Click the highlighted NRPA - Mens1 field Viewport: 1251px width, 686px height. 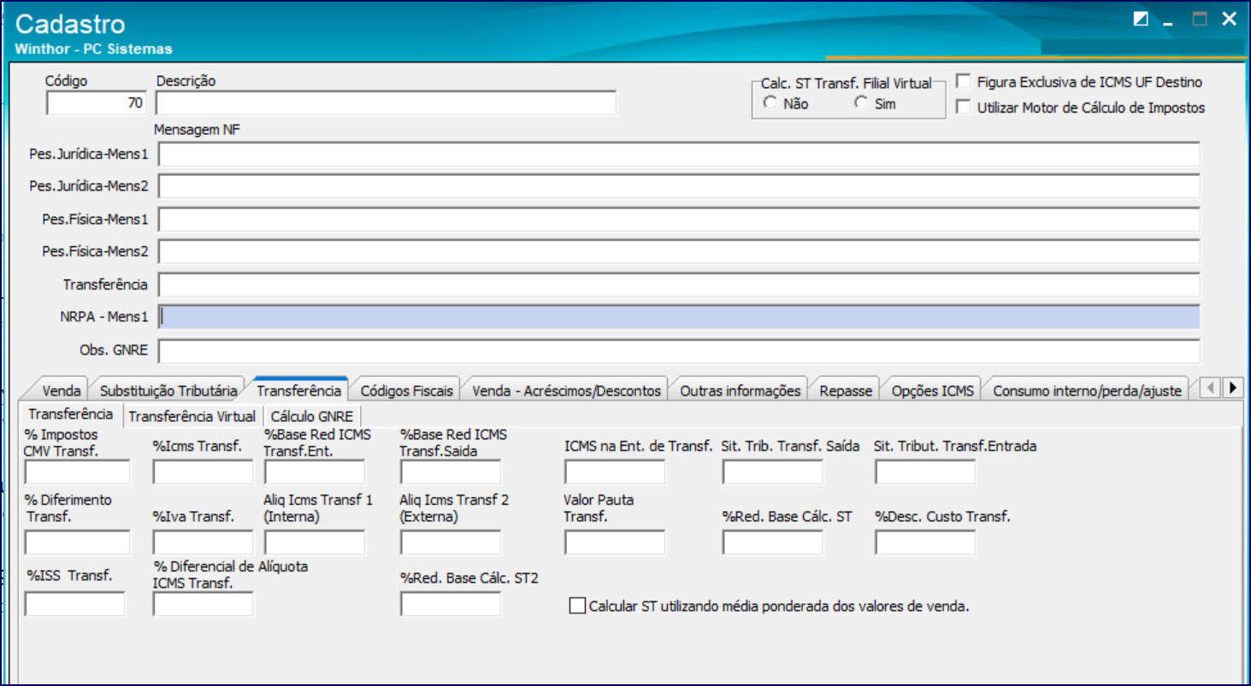coord(679,317)
